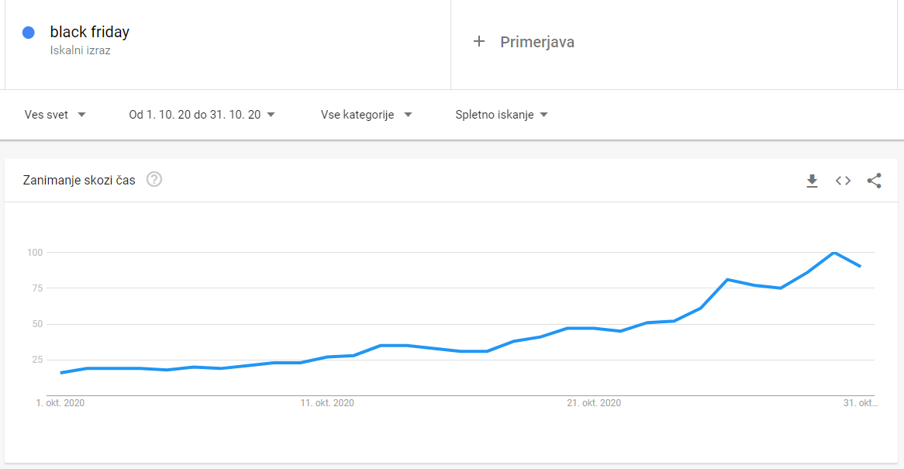Open help icon beside Zanimanje skozi čas

tap(154, 180)
